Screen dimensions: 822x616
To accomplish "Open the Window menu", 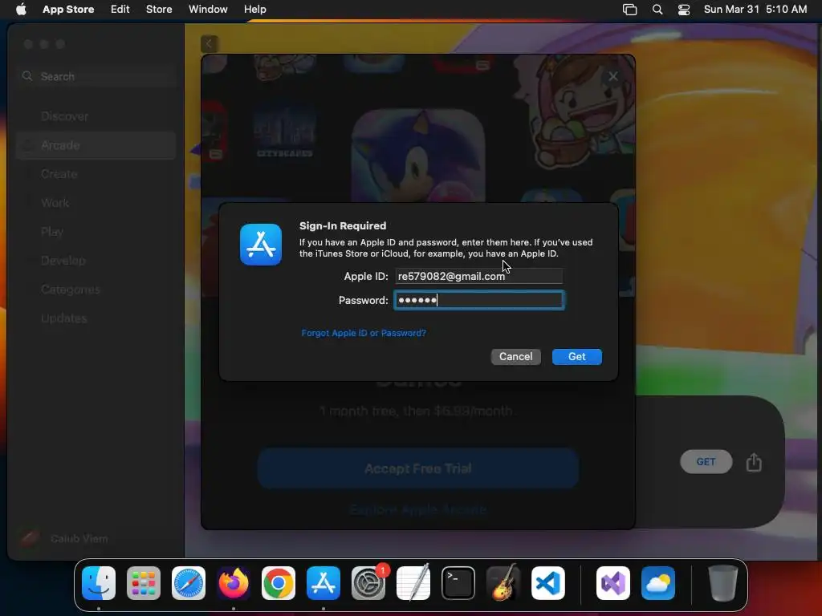I will (208, 10).
